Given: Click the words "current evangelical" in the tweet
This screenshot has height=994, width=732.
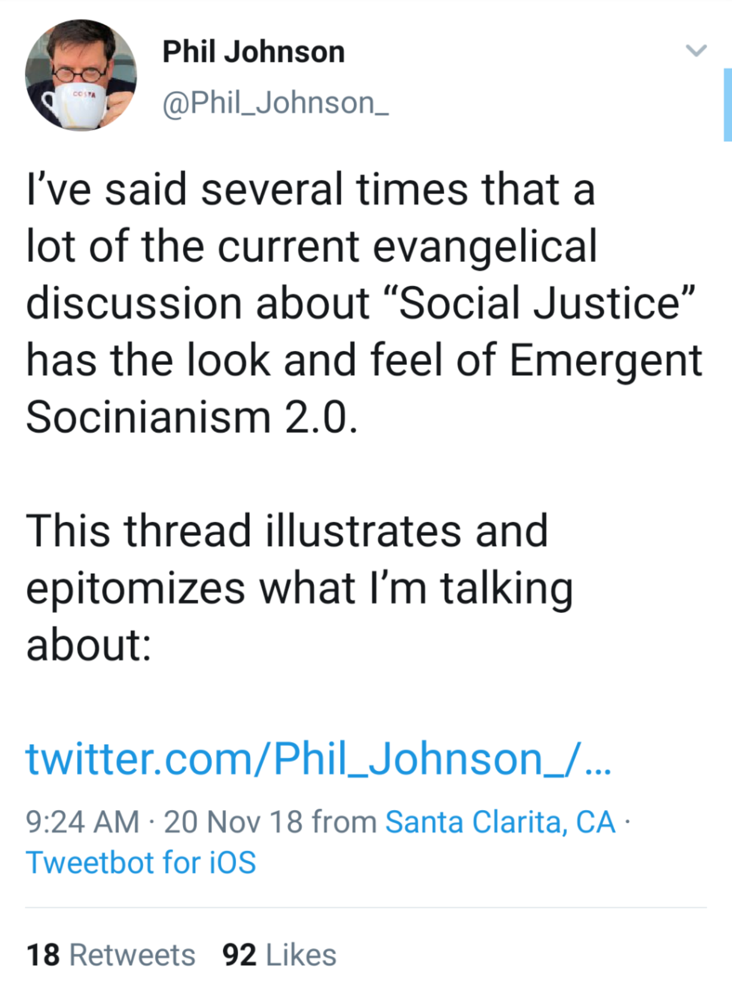Looking at the screenshot, I should coord(407,246).
